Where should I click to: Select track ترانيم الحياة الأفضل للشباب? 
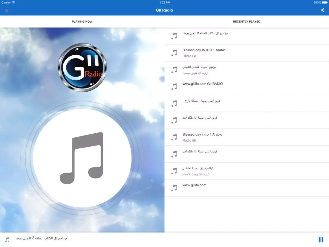pyautogui.click(x=247, y=70)
